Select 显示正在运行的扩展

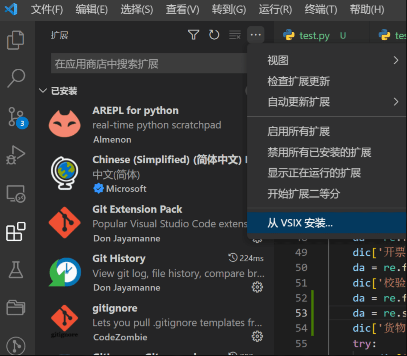tap(327, 173)
